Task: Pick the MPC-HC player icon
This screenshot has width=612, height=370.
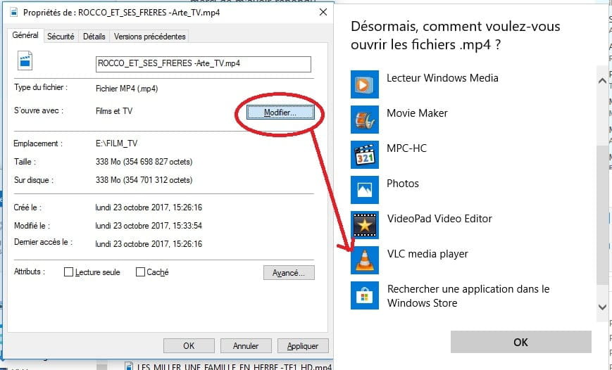Action: [365, 154]
